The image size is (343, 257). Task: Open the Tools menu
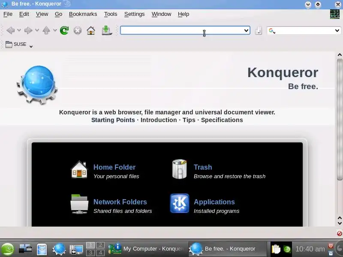111,14
